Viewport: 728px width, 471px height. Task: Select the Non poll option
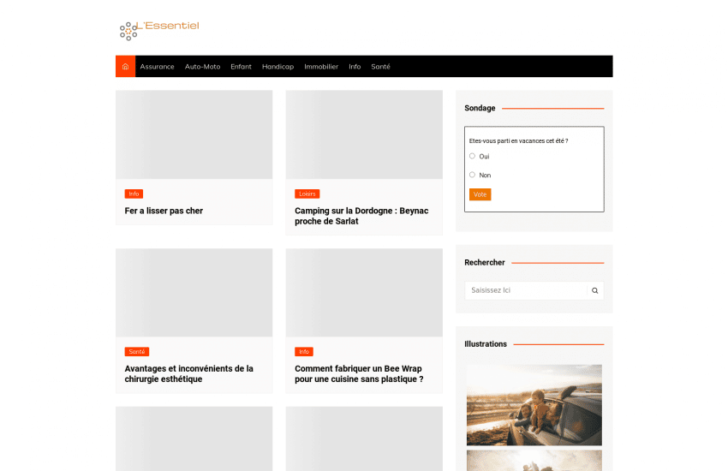[x=472, y=175]
